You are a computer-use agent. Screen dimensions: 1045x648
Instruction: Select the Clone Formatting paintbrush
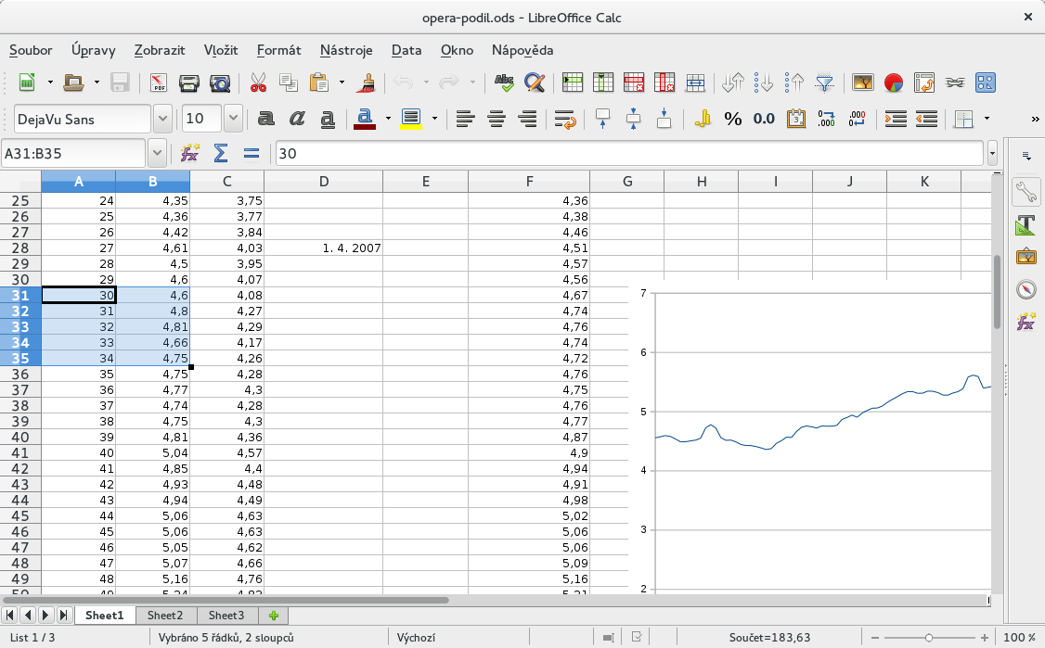(x=368, y=83)
